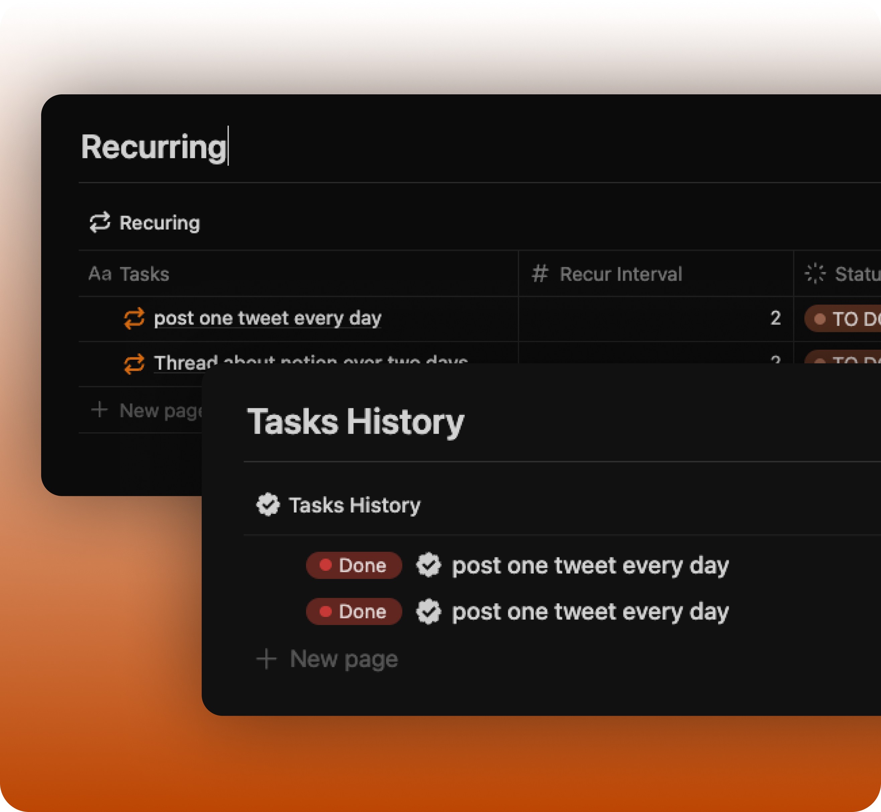Select the Tasks History view tab
The image size is (881, 812).
[354, 505]
